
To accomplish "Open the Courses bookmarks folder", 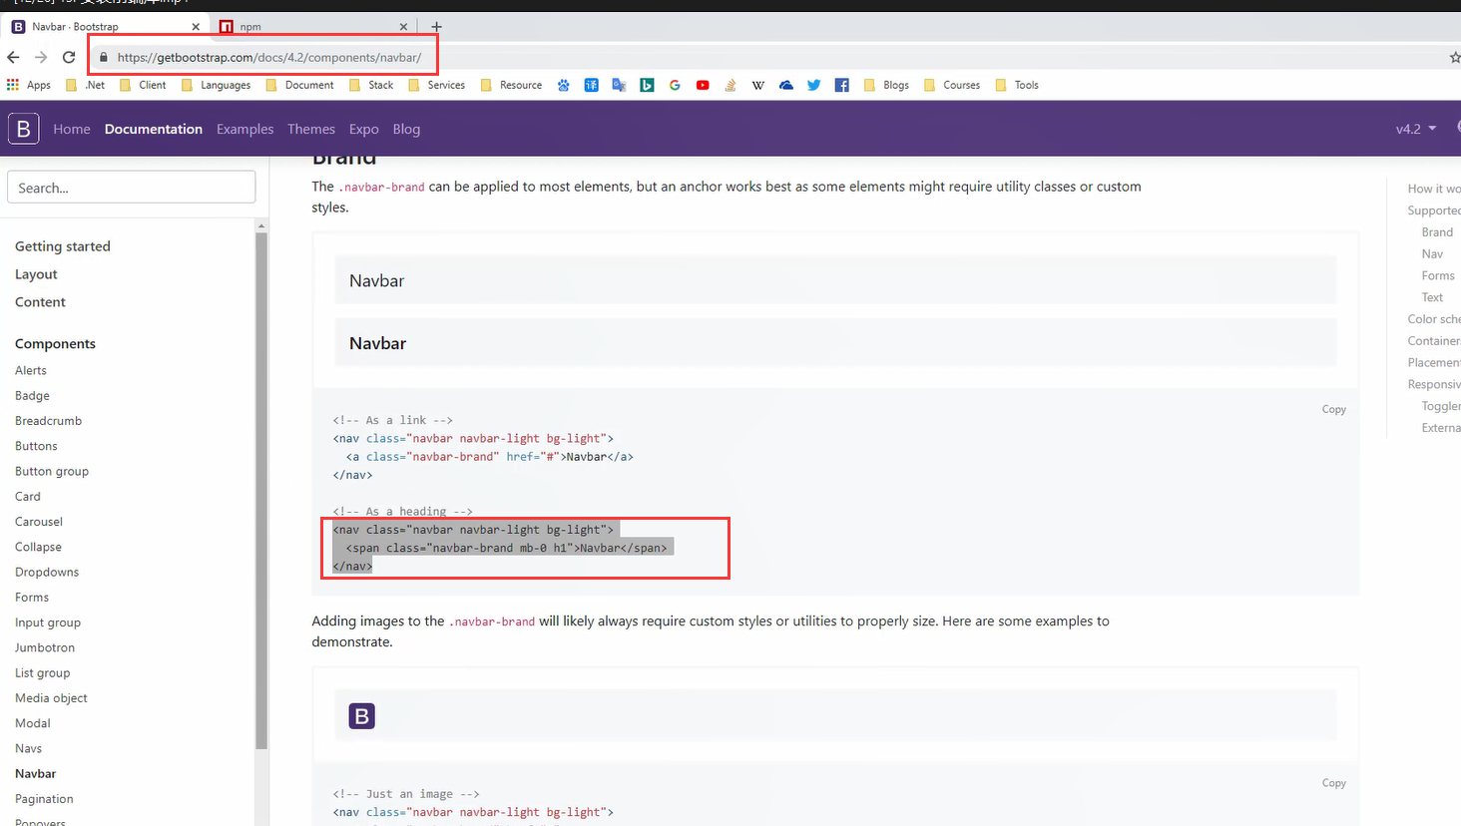I will [952, 85].
